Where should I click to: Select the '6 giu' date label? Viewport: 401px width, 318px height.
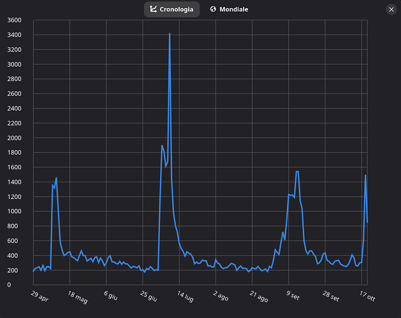(x=111, y=296)
